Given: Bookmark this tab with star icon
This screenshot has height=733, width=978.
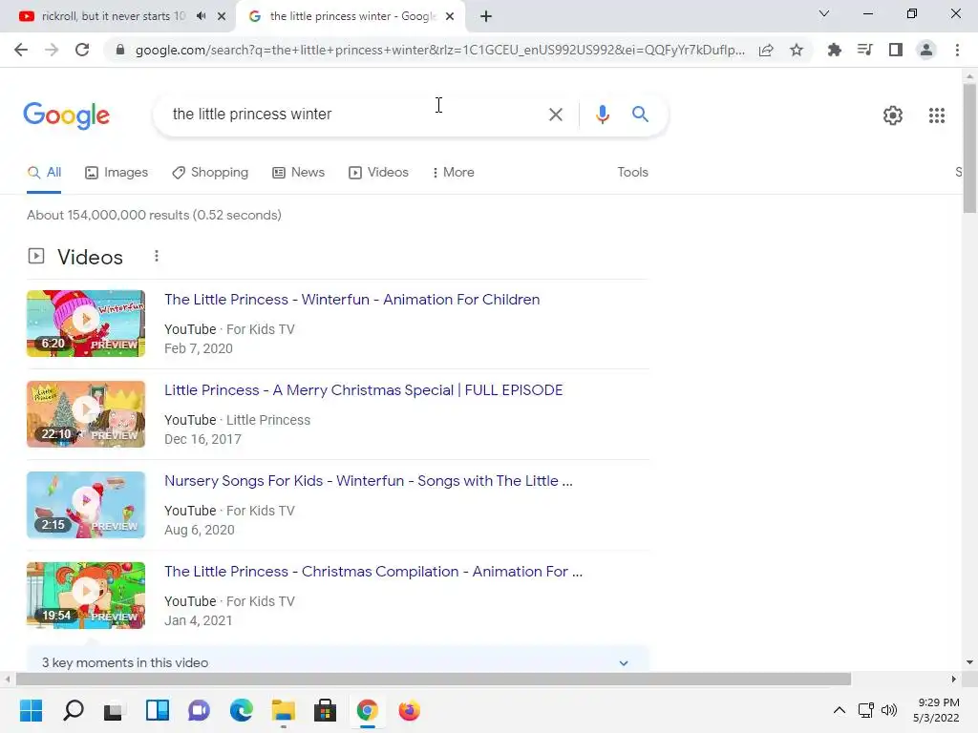Looking at the screenshot, I should (x=797, y=50).
